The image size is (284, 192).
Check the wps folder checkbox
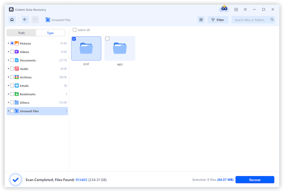[x=107, y=39]
